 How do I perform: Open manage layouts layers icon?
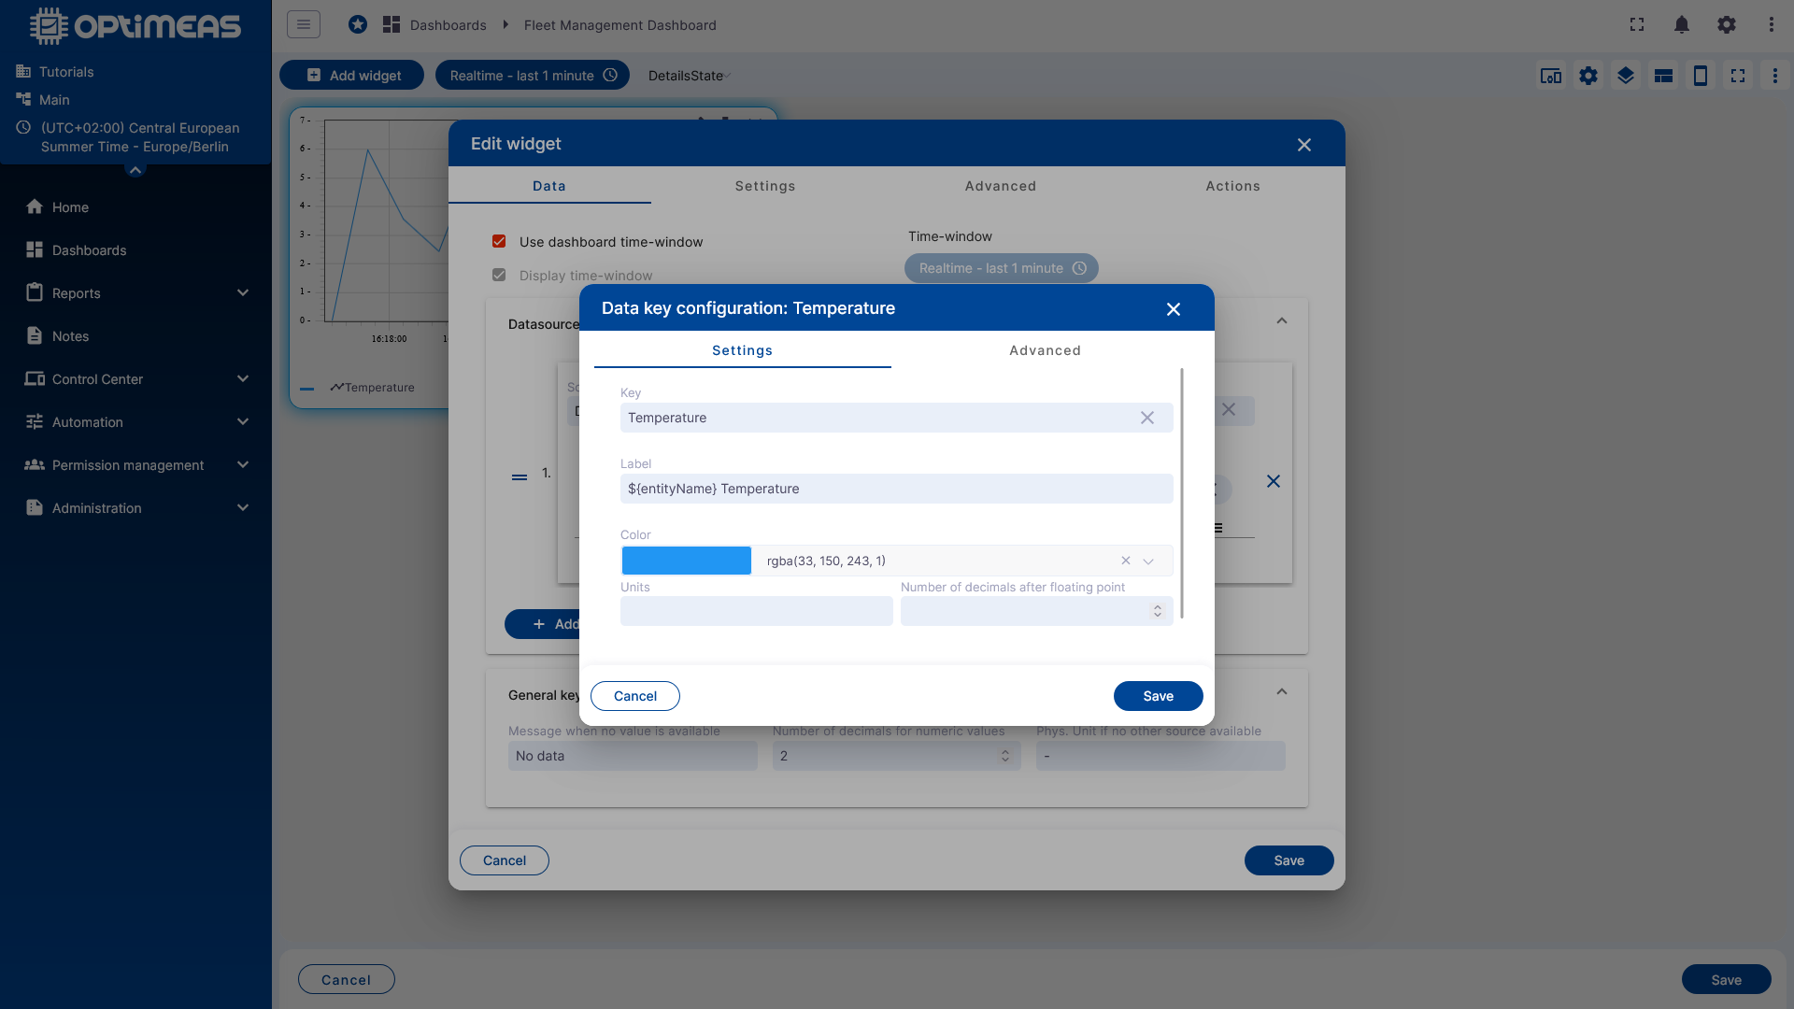pos(1626,76)
